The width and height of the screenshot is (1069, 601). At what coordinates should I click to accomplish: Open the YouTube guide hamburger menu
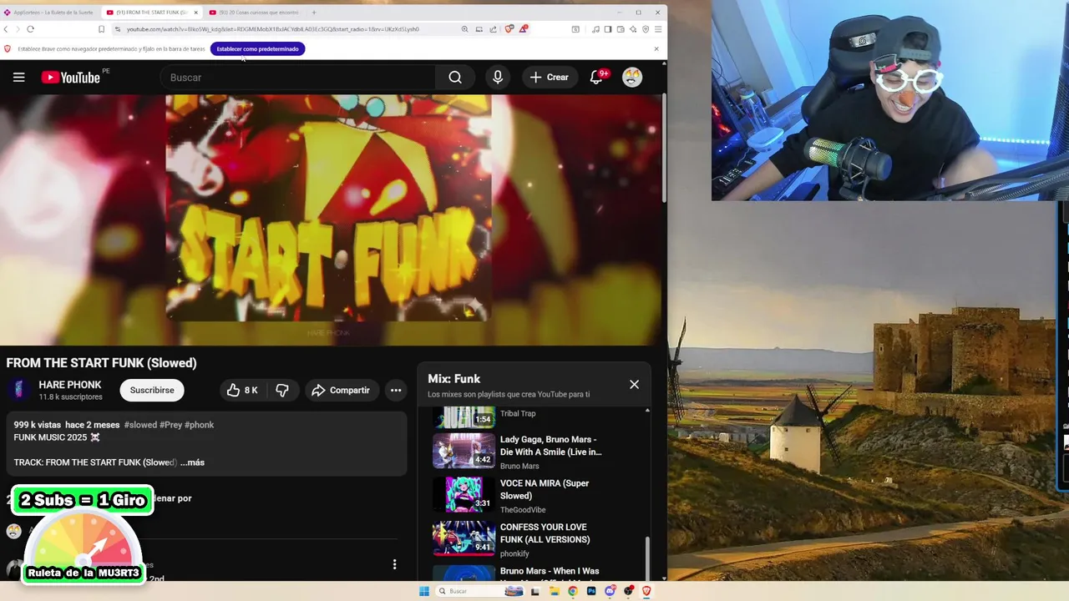(18, 78)
